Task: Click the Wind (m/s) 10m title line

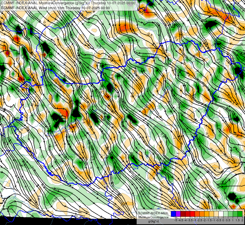Action: (x=55, y=8)
